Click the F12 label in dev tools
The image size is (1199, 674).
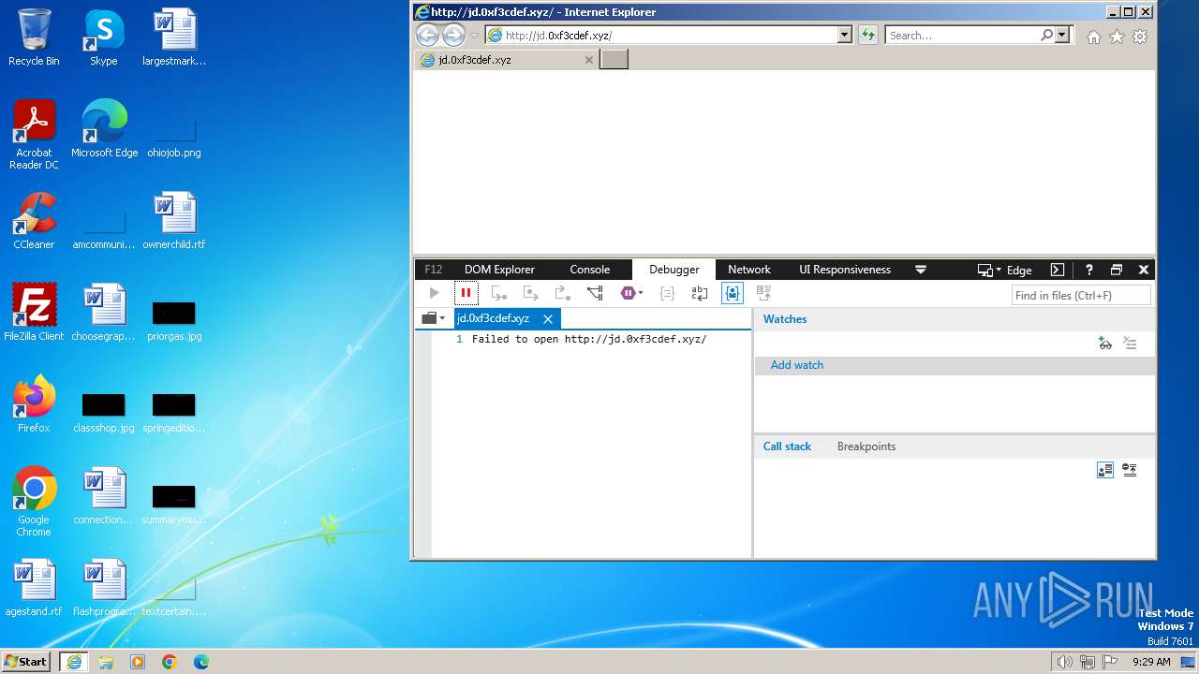[x=434, y=270]
